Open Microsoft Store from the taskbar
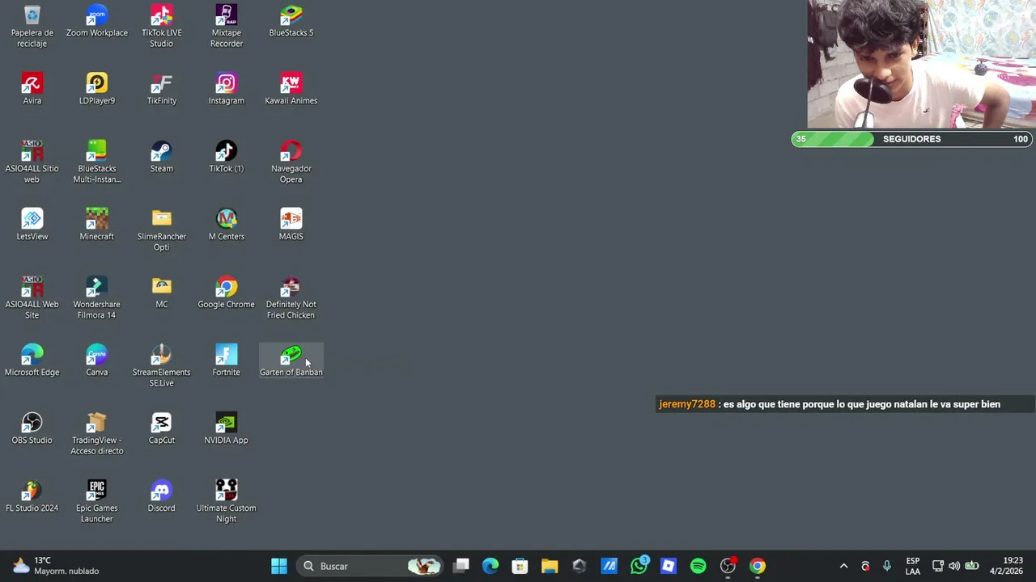1036x582 pixels. [x=520, y=566]
